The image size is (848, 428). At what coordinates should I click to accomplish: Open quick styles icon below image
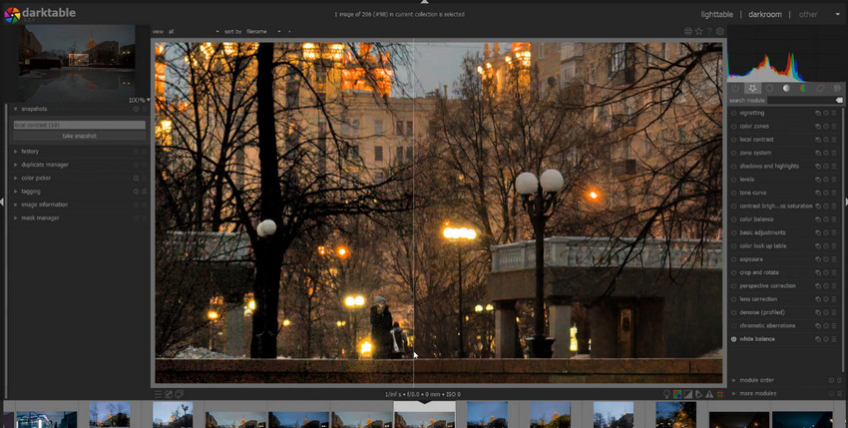click(169, 394)
